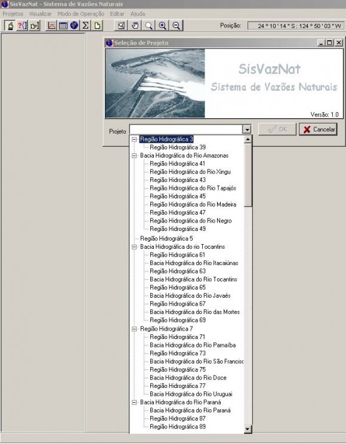
Task: Select Bacia Hidrográfica do Rio Doce
Action: (x=188, y=378)
